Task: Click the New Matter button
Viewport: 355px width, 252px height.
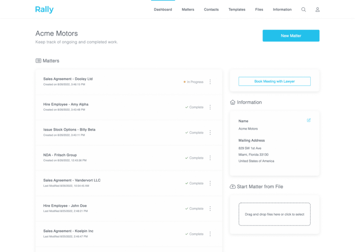Action: pyautogui.click(x=291, y=36)
